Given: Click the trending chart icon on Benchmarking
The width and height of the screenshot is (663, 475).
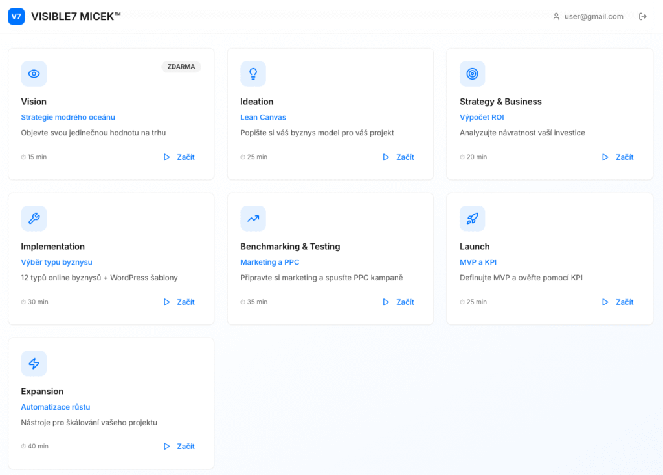Looking at the screenshot, I should click(x=253, y=219).
